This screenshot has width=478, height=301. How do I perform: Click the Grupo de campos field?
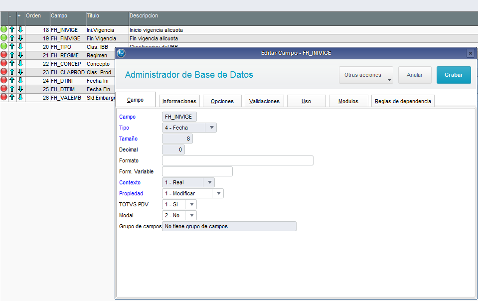tap(229, 226)
